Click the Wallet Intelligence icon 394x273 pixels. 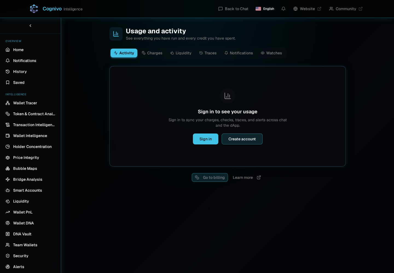(8, 136)
